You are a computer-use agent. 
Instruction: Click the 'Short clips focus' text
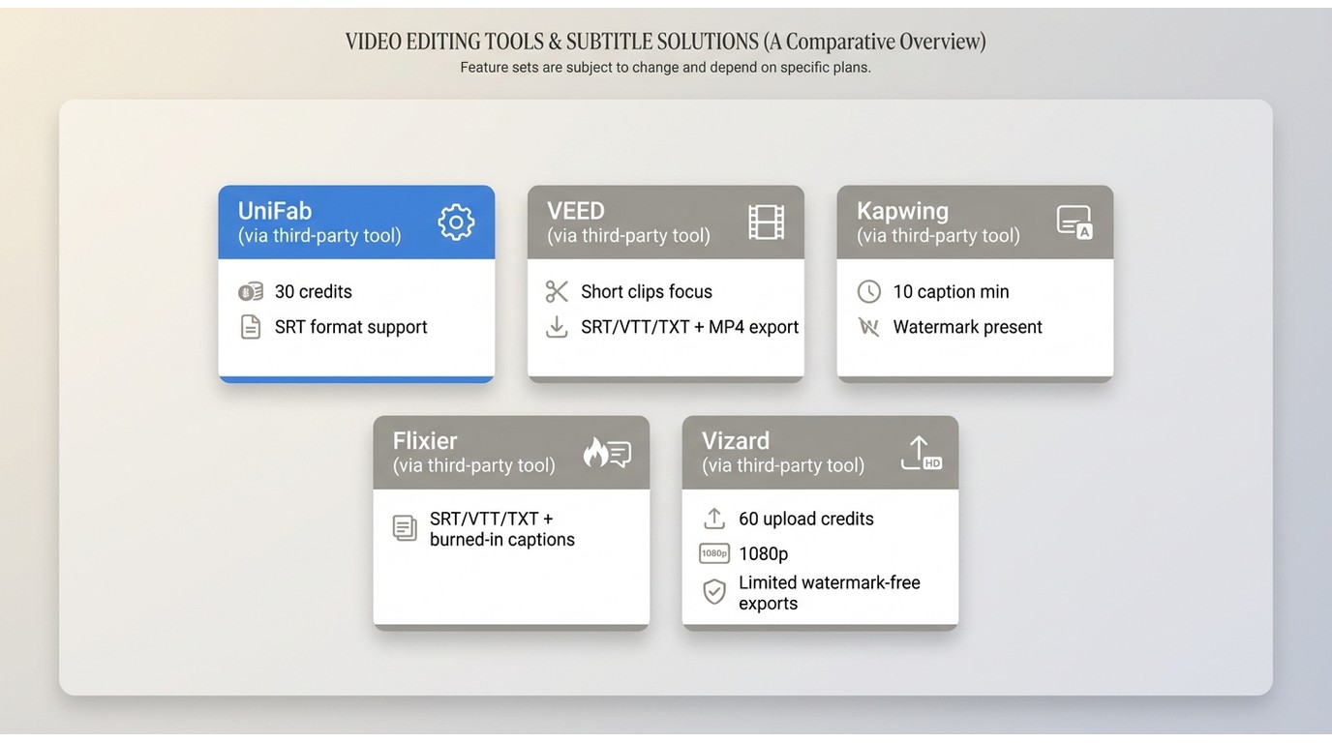pyautogui.click(x=647, y=292)
